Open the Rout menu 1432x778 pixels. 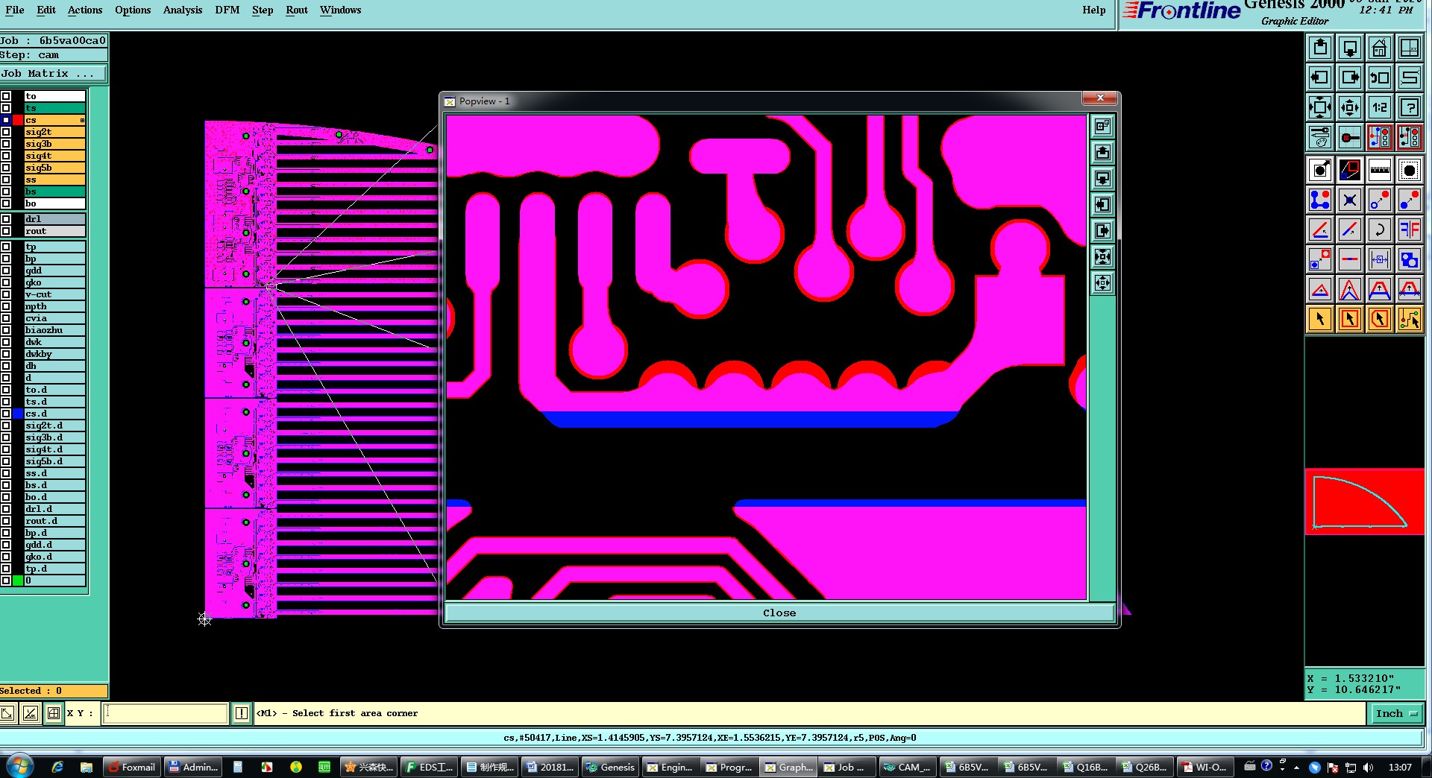[x=297, y=10]
